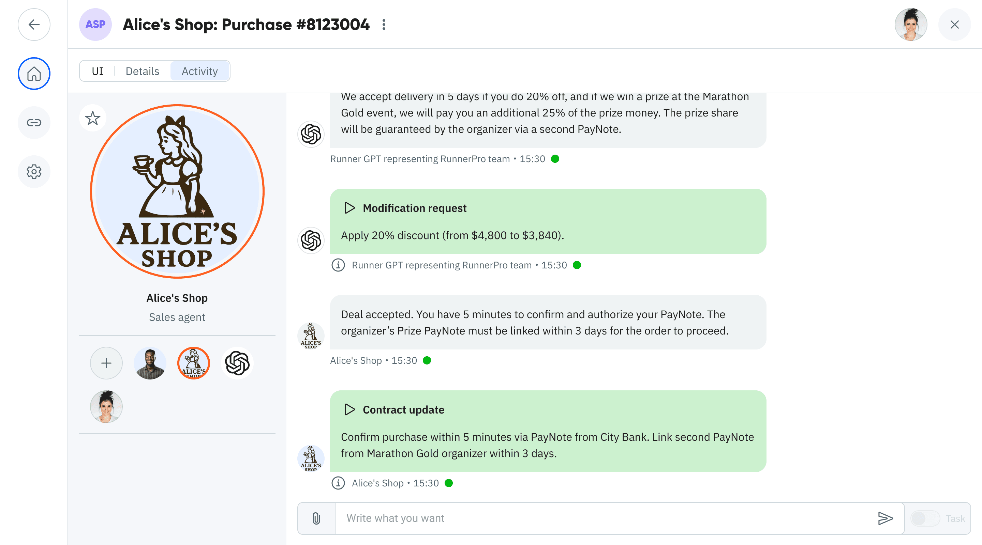Add a participant with plus button

tap(106, 363)
